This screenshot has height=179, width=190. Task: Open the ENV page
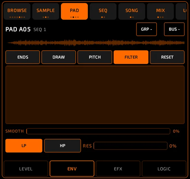pos(72,169)
